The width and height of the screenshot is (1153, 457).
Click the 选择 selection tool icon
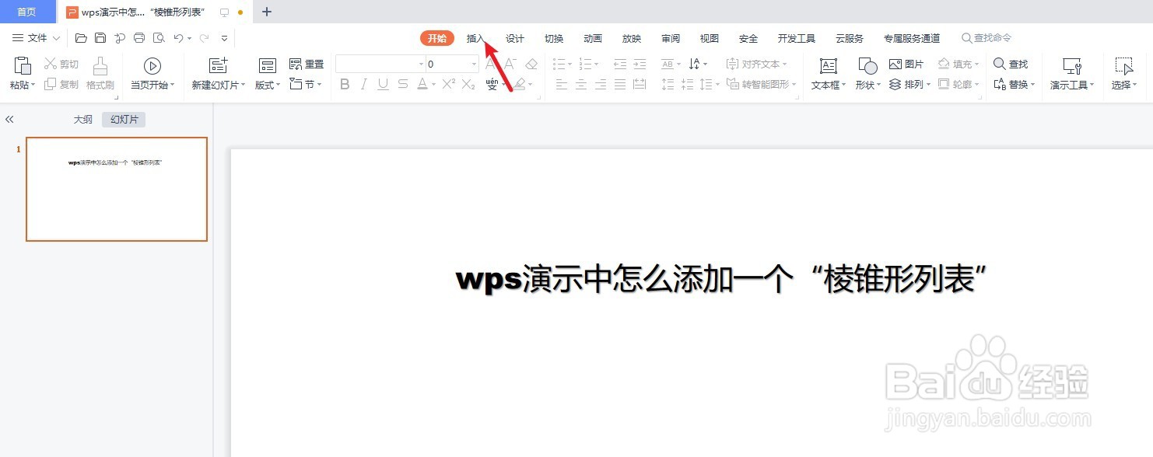pyautogui.click(x=1123, y=66)
